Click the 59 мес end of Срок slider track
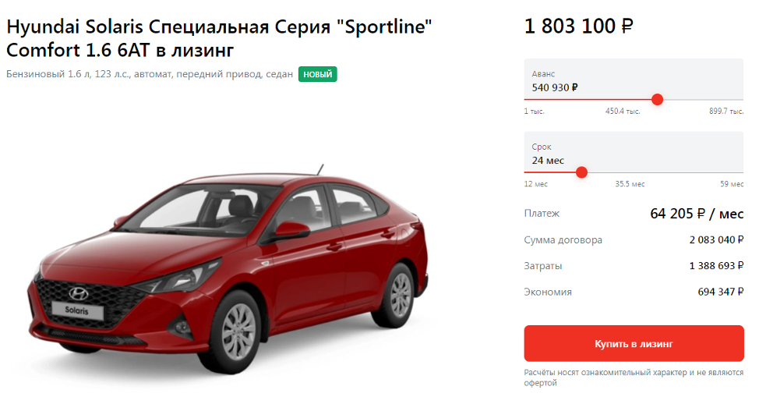Viewport: 759px width, 404px height. point(732,184)
